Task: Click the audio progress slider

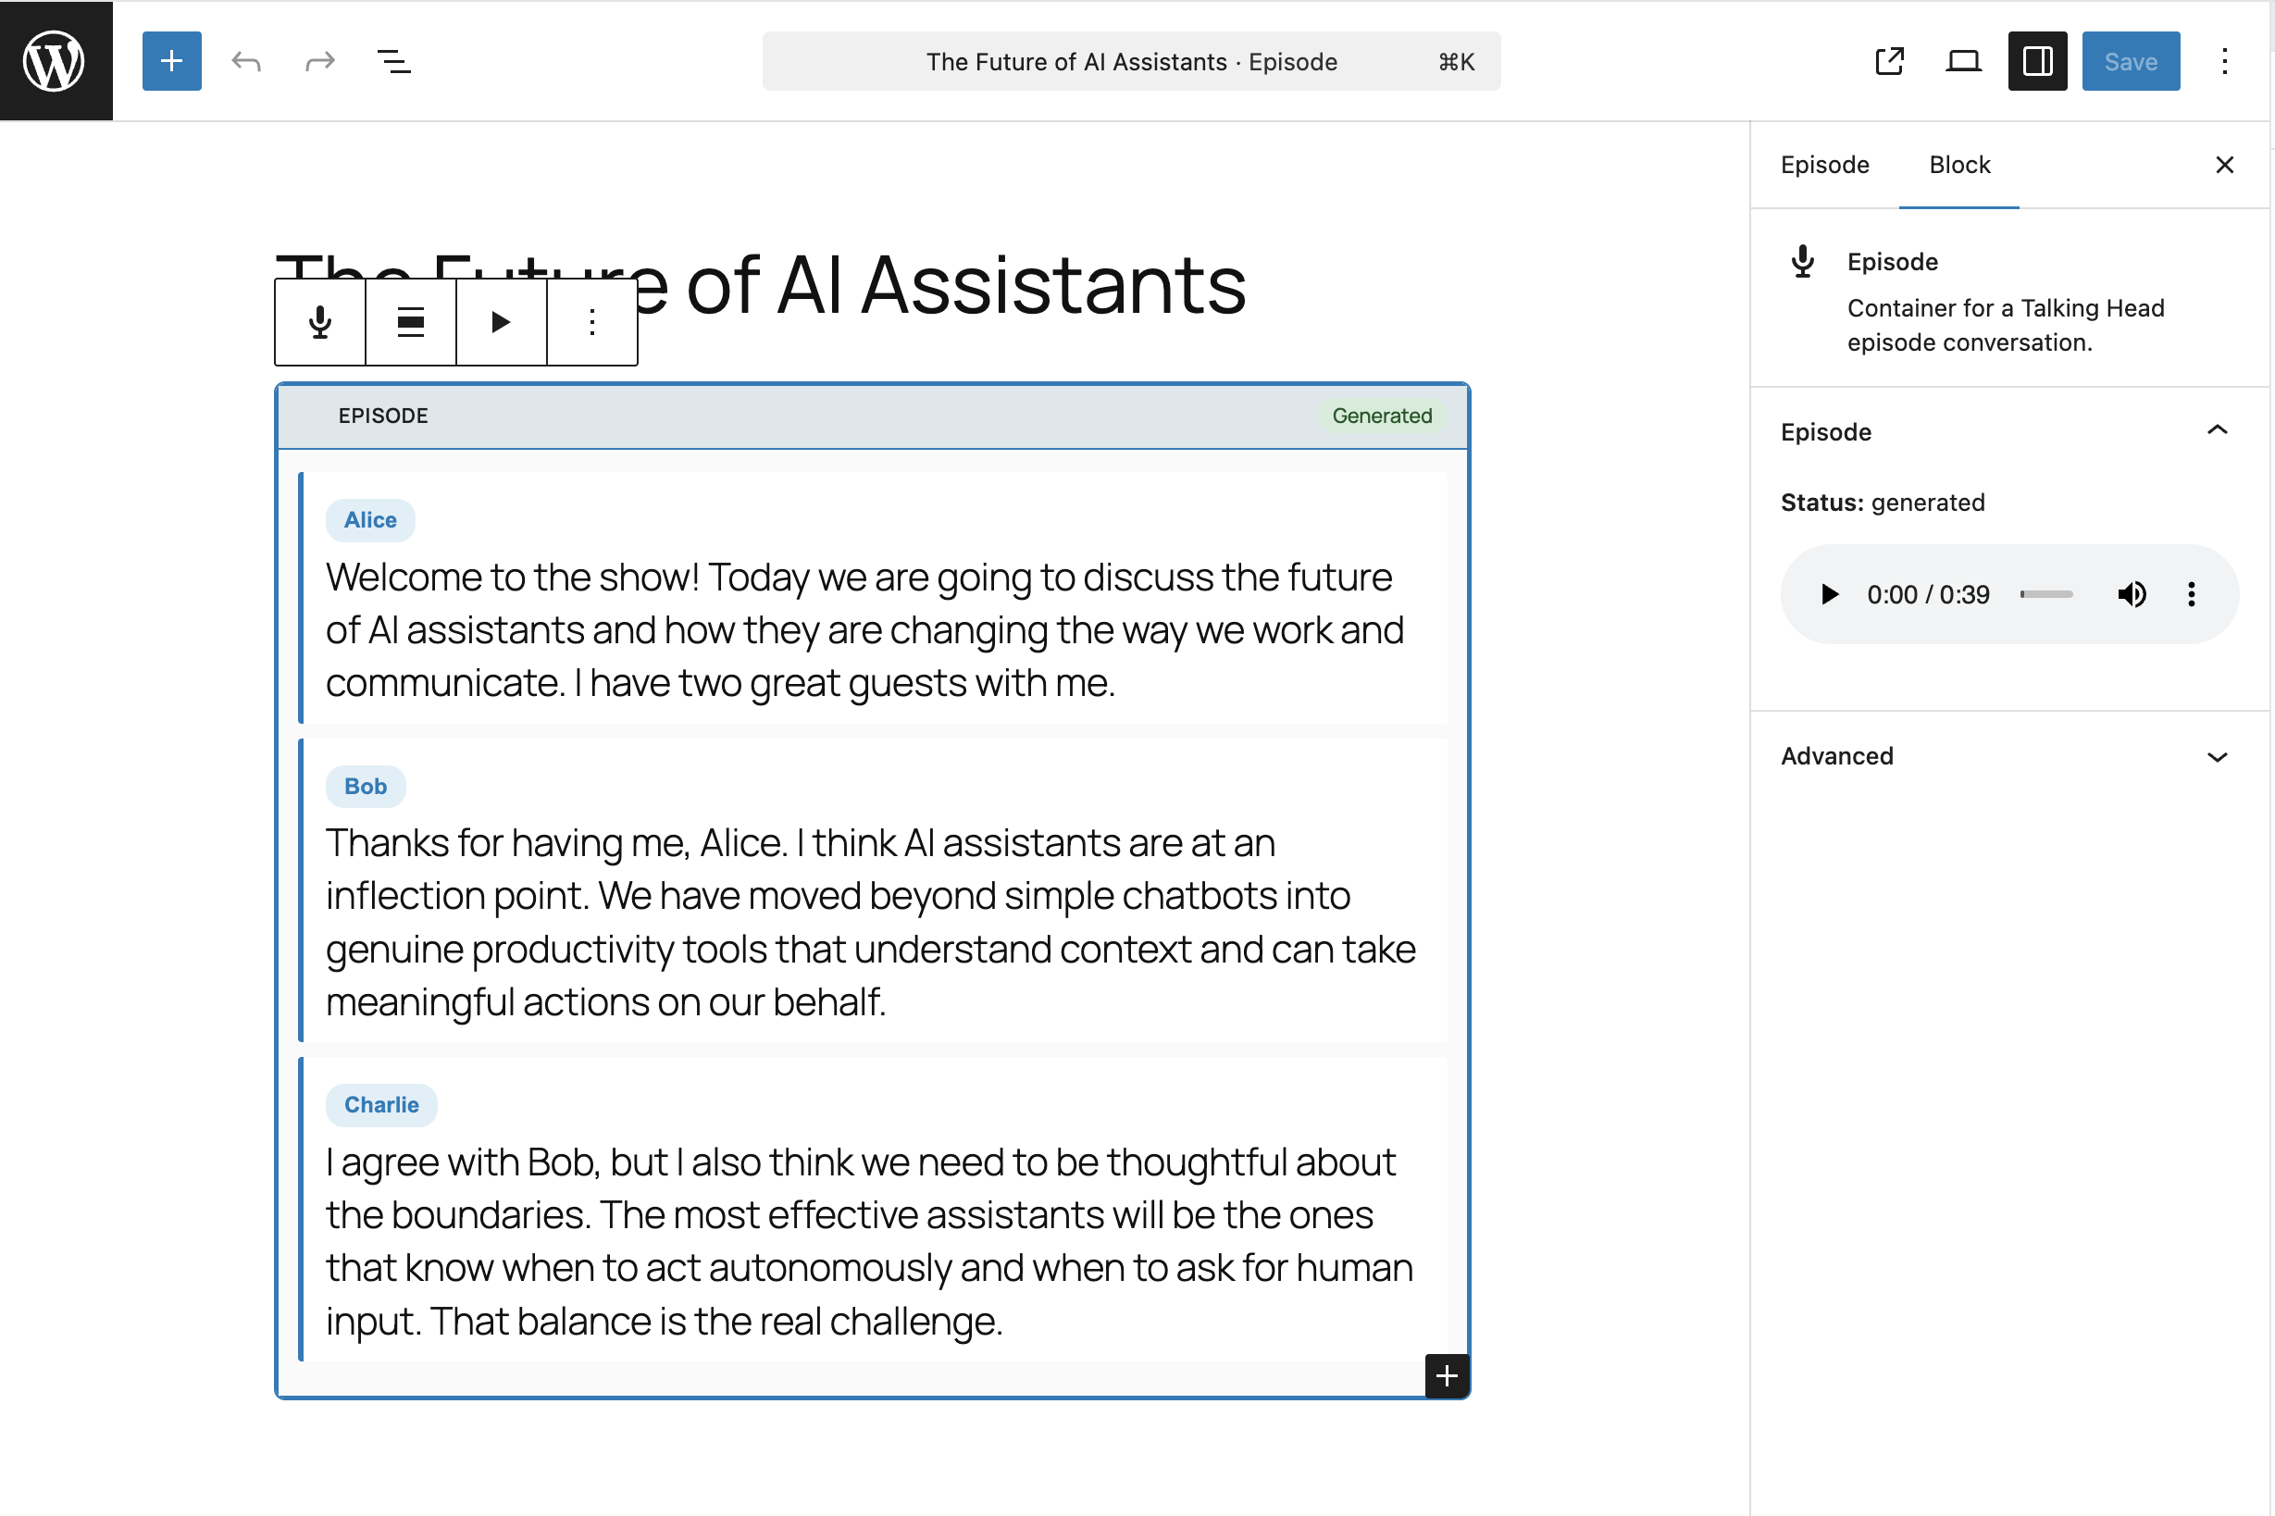Action: (x=2045, y=593)
